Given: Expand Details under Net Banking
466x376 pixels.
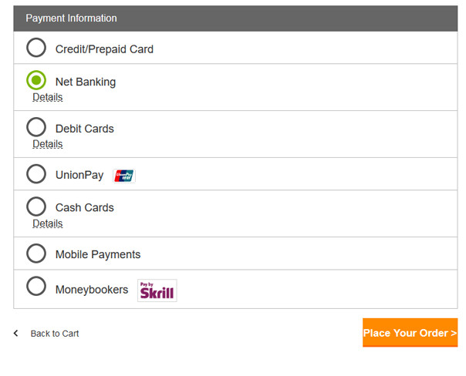Looking at the screenshot, I should (x=48, y=97).
